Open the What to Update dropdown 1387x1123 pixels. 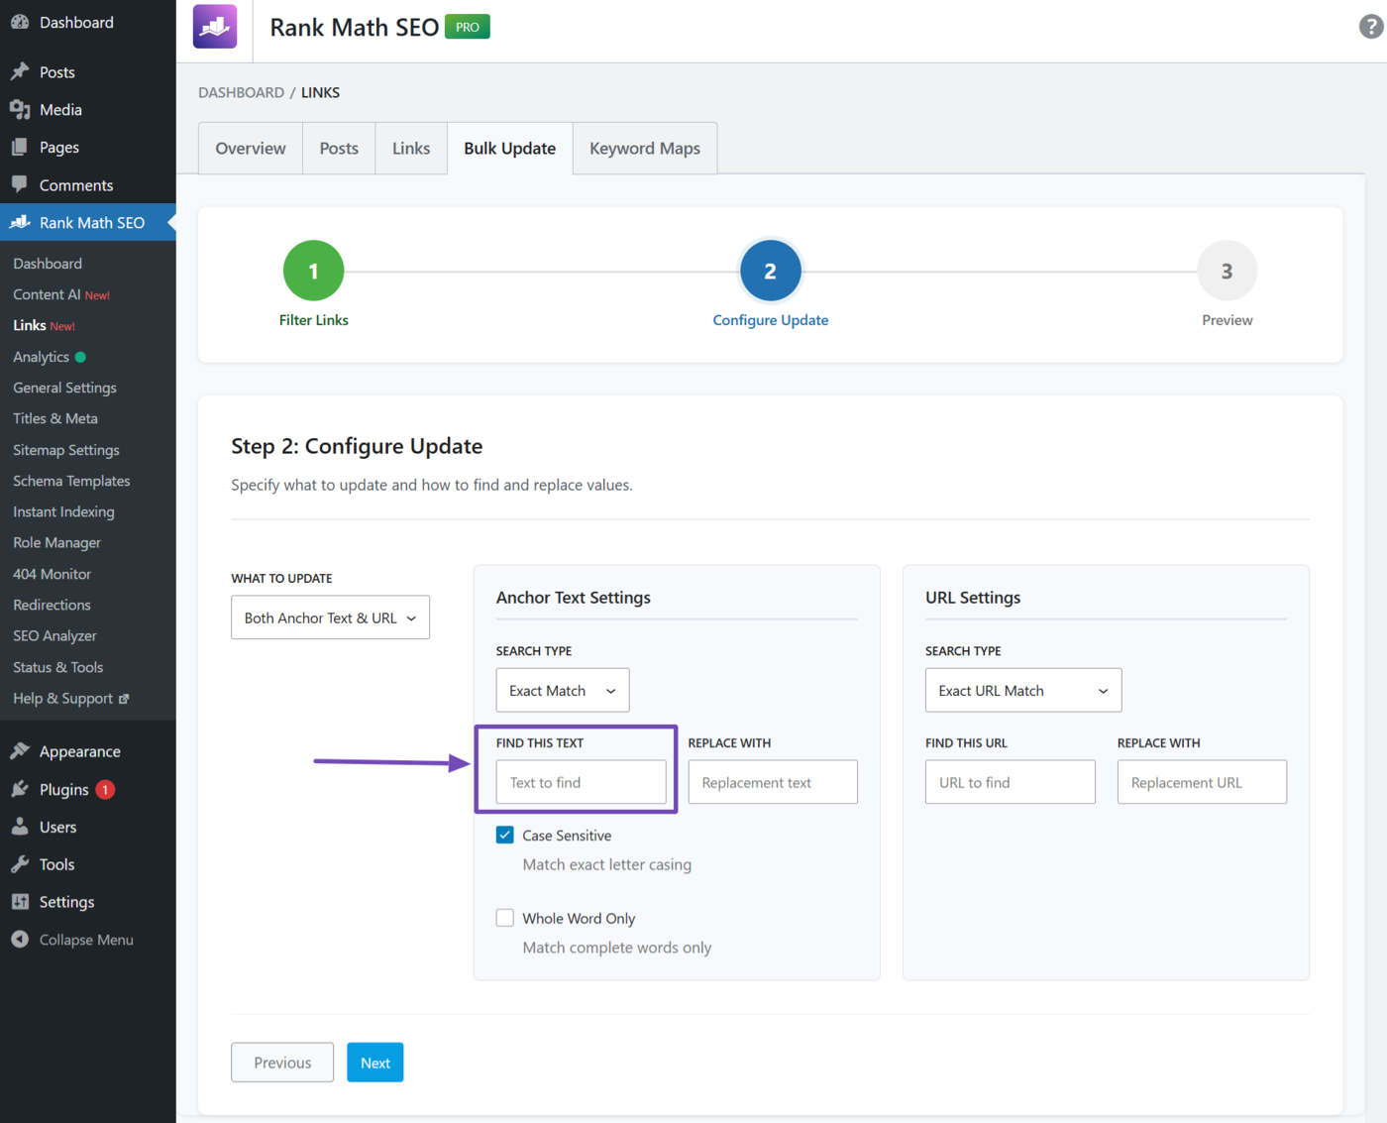pyautogui.click(x=330, y=618)
